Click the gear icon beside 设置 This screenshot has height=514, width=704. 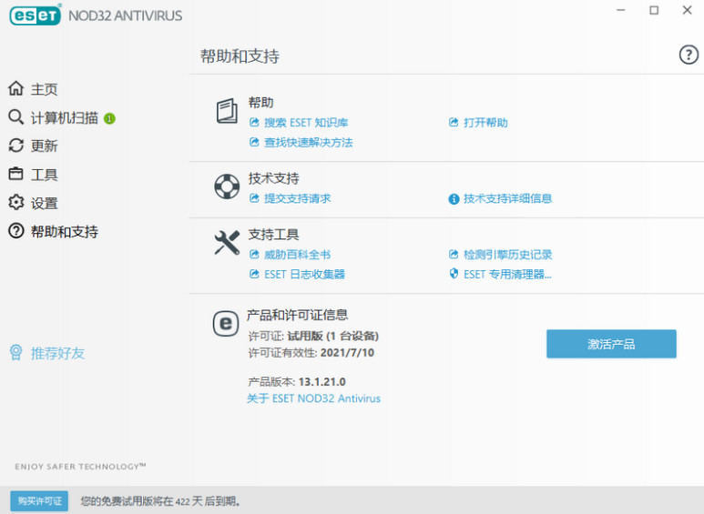pyautogui.click(x=15, y=202)
